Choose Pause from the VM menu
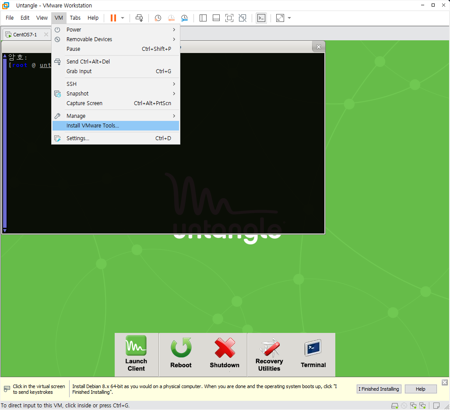Viewport: 450px width, 410px height. point(116,49)
